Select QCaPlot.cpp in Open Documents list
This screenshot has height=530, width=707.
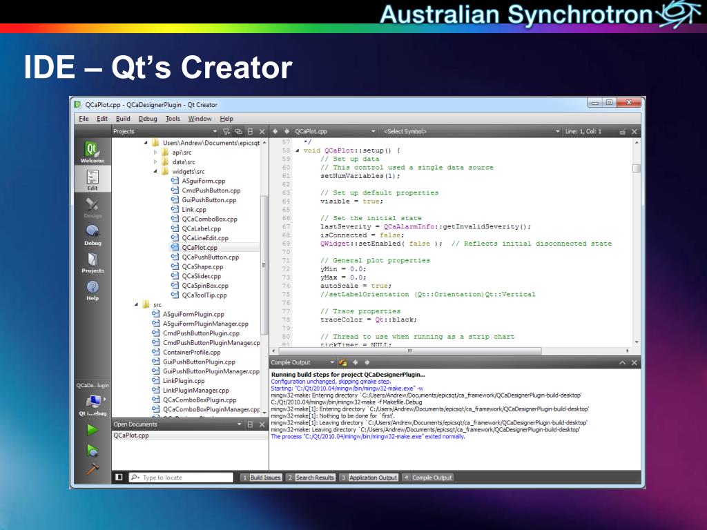(x=131, y=435)
